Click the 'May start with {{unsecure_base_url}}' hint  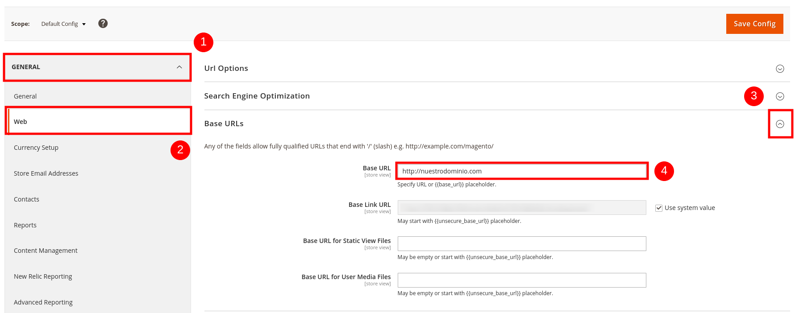click(x=459, y=221)
